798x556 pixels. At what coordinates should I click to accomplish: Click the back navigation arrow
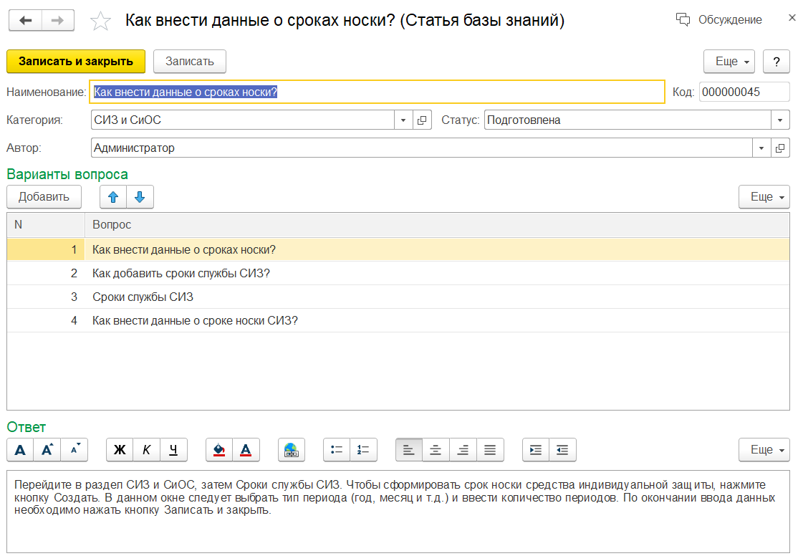coord(24,21)
